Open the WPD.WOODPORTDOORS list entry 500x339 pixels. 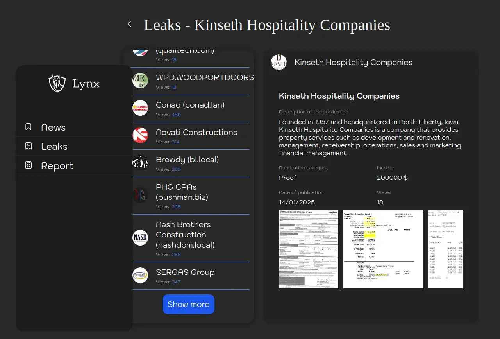pos(205,77)
